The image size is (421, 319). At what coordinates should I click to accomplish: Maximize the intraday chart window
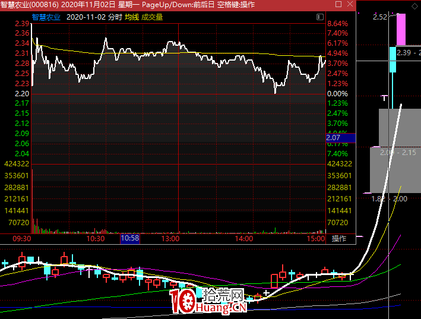338,4
